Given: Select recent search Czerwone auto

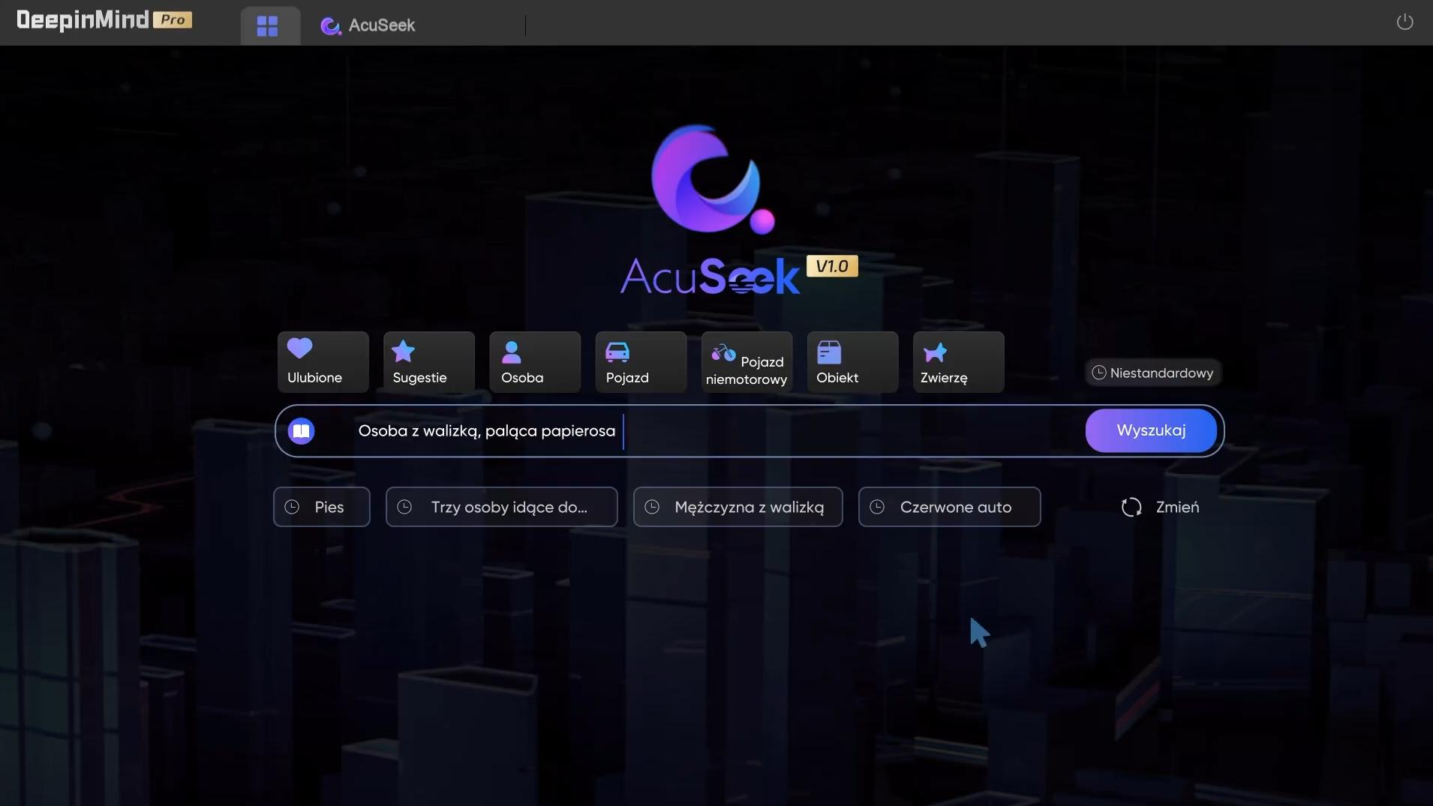Looking at the screenshot, I should (949, 508).
